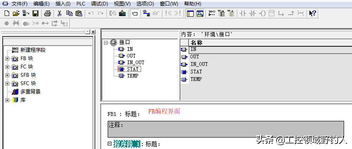Viewport: 352px width, 149px height.
Task: Select STAT in the interface tree
Action: point(133,69)
